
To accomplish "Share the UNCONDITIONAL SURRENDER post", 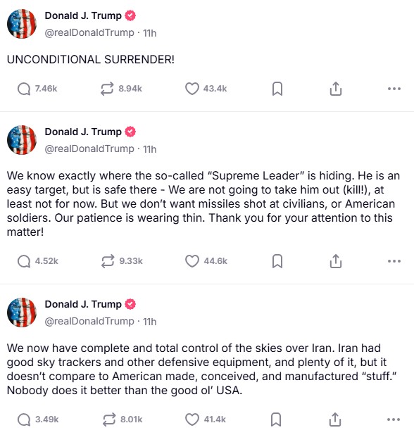I will click(x=335, y=89).
